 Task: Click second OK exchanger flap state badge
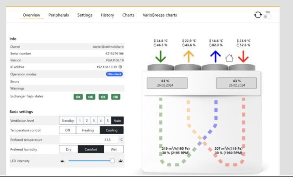coord(91,97)
